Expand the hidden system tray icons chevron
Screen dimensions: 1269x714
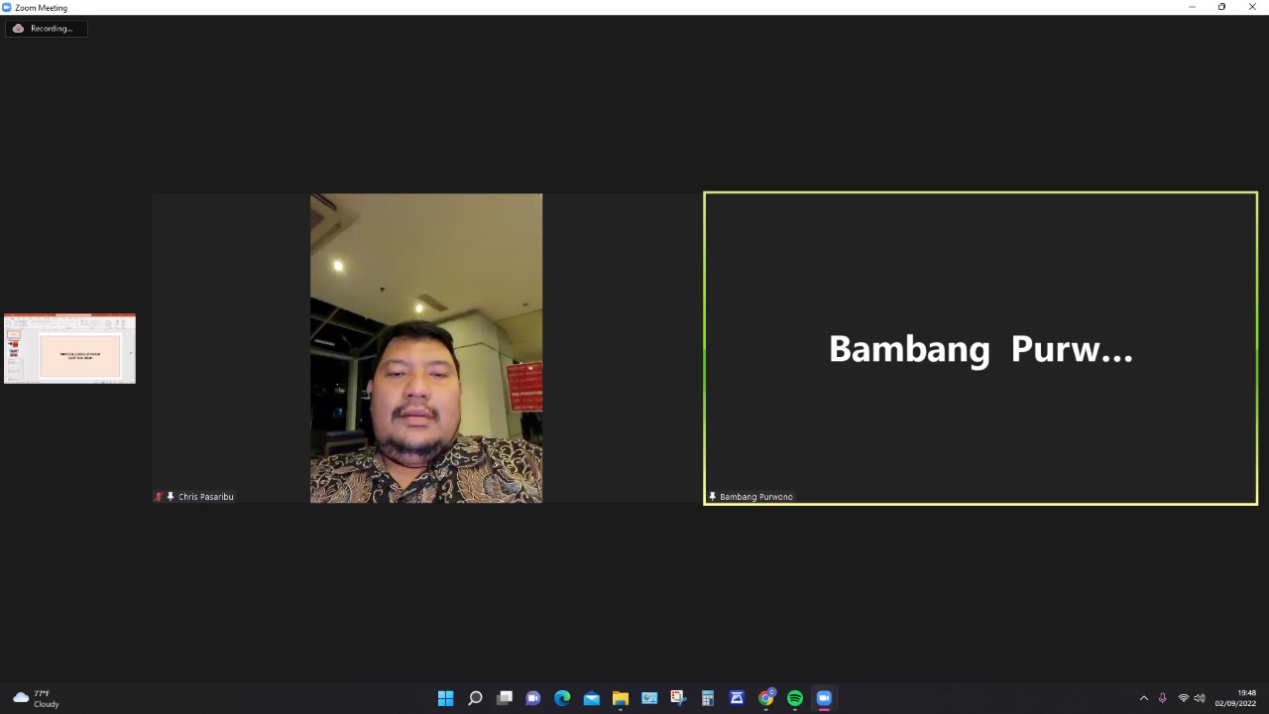click(x=1143, y=698)
